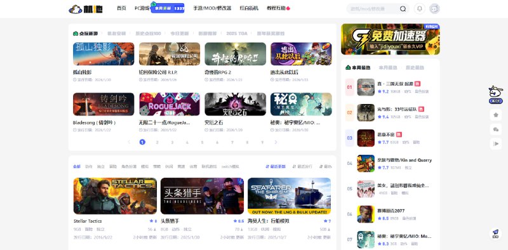Open rank 03 game icon in ranking
Screen dimensions: 508x250
click(x=366, y=138)
